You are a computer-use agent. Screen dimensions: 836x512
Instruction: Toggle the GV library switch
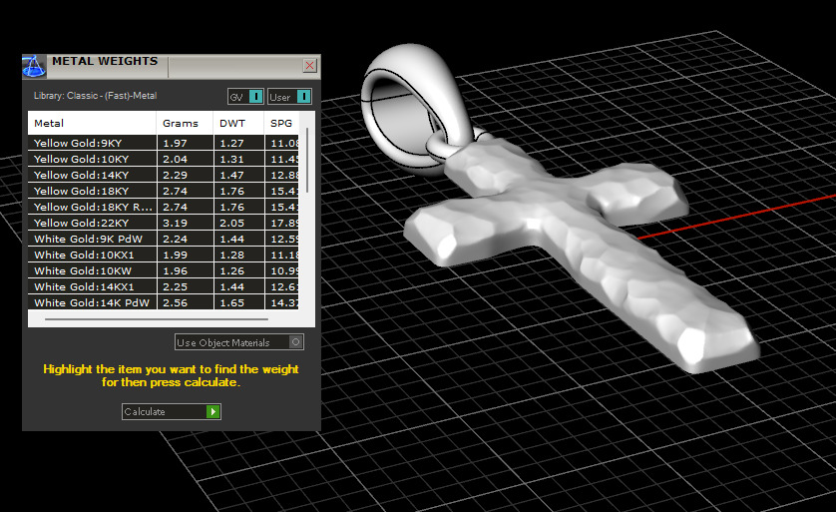[245, 97]
